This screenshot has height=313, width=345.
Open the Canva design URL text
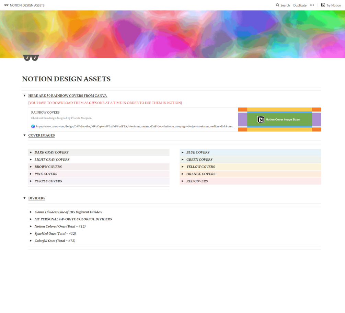135,126
